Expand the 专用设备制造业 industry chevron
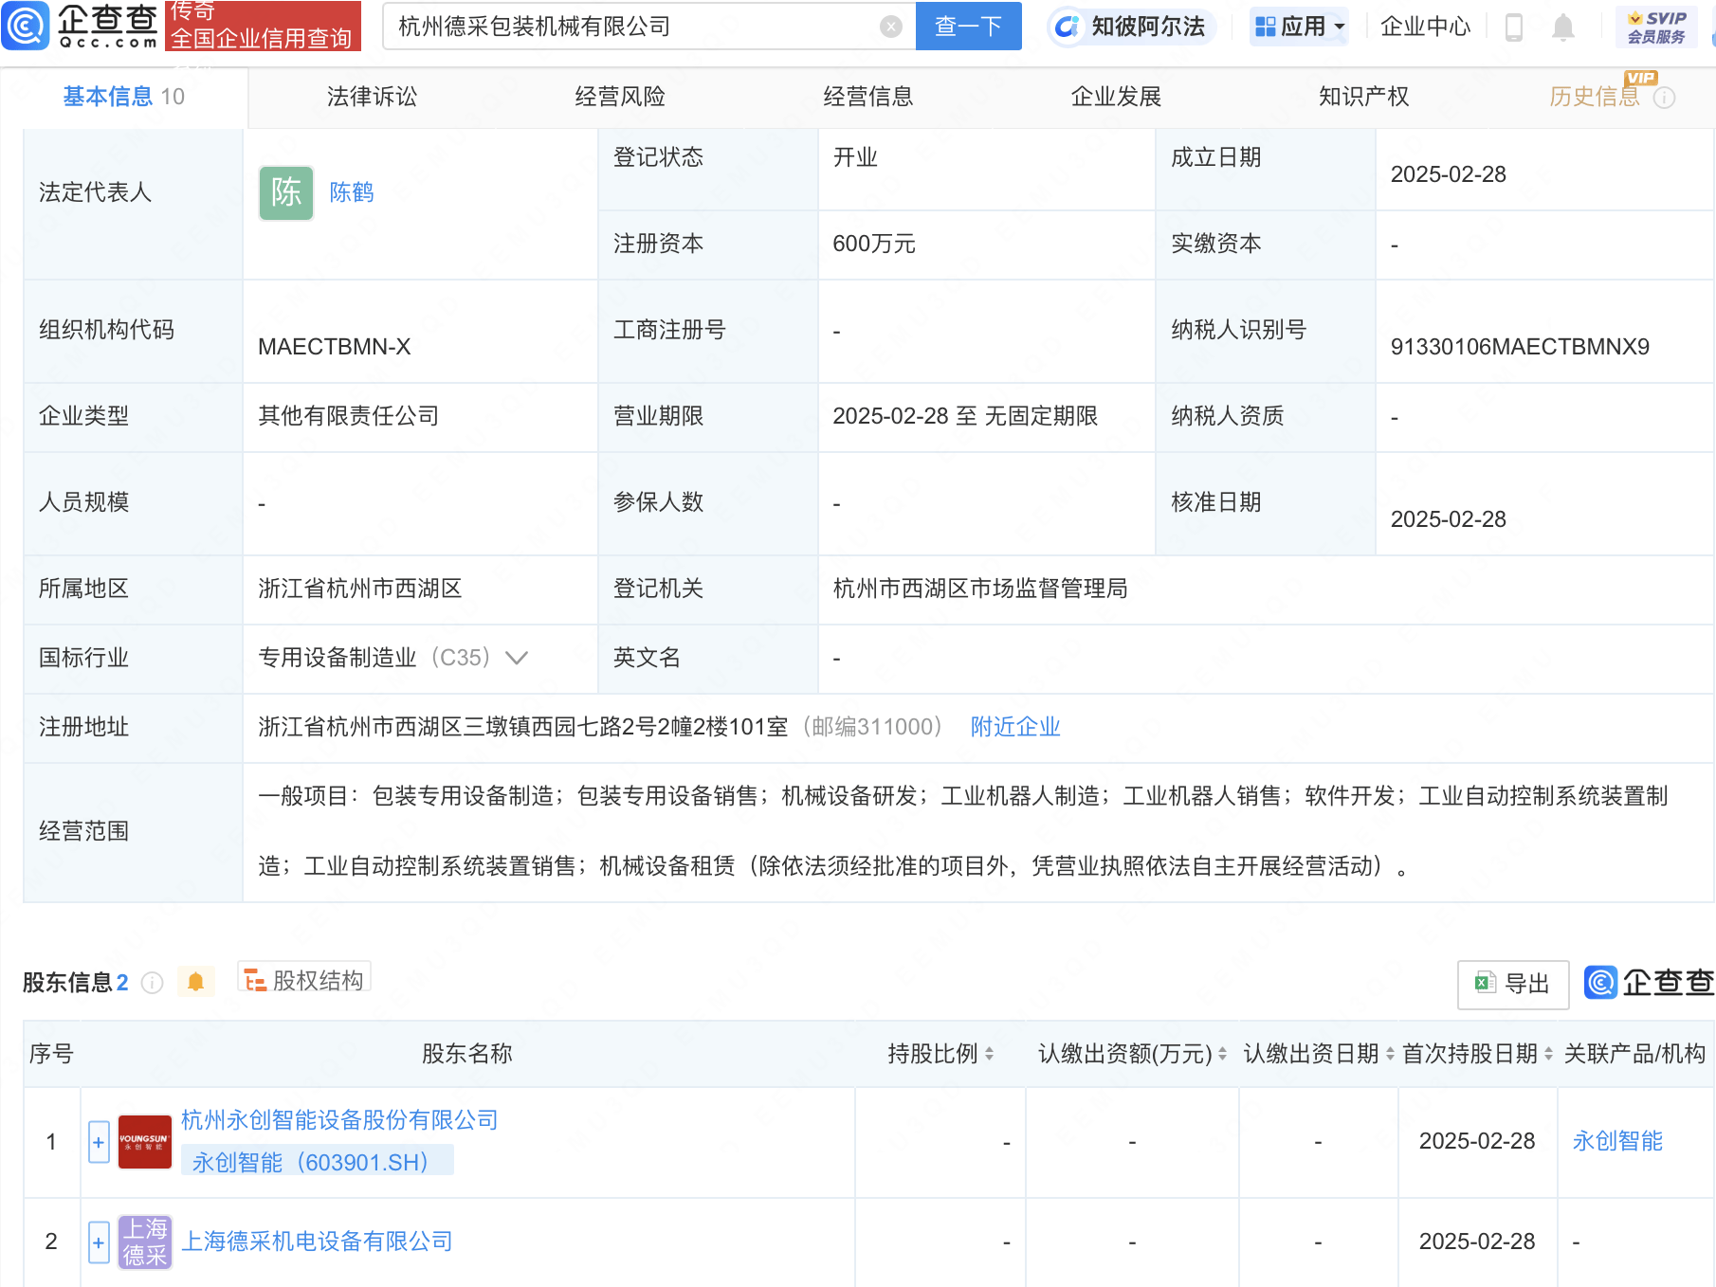1716x1287 pixels. (517, 658)
